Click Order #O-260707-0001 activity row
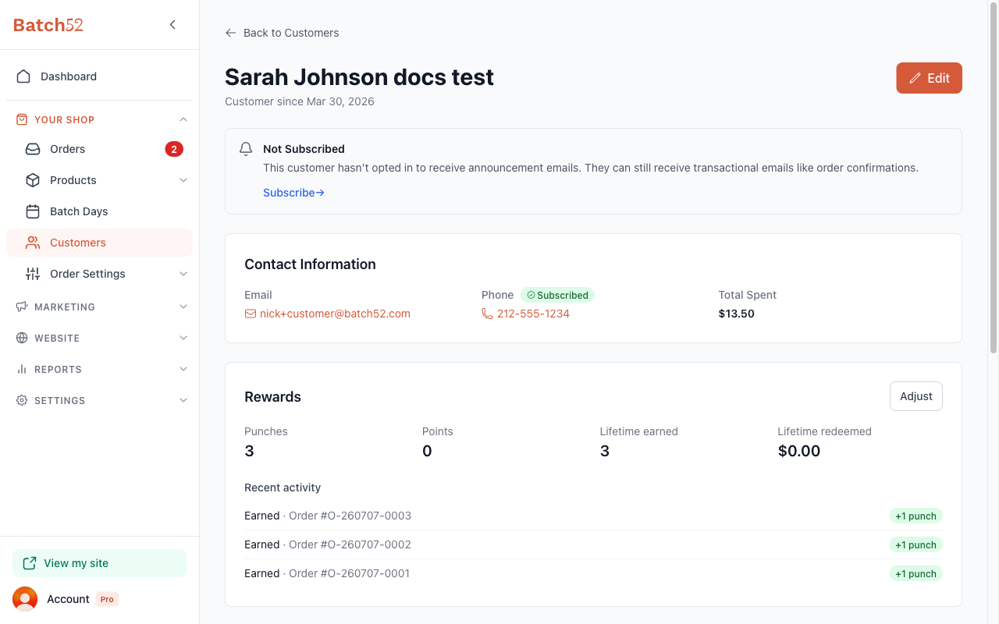The width and height of the screenshot is (999, 624). [x=593, y=573]
